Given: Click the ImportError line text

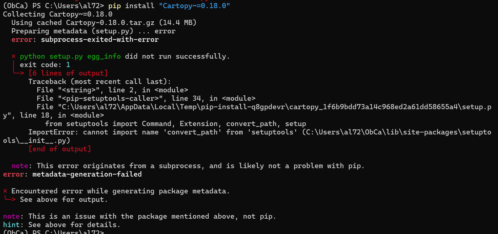Looking at the screenshot, I should (247, 136).
